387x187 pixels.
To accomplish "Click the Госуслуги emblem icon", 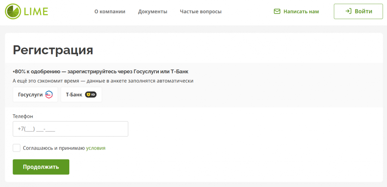I will tap(49, 94).
